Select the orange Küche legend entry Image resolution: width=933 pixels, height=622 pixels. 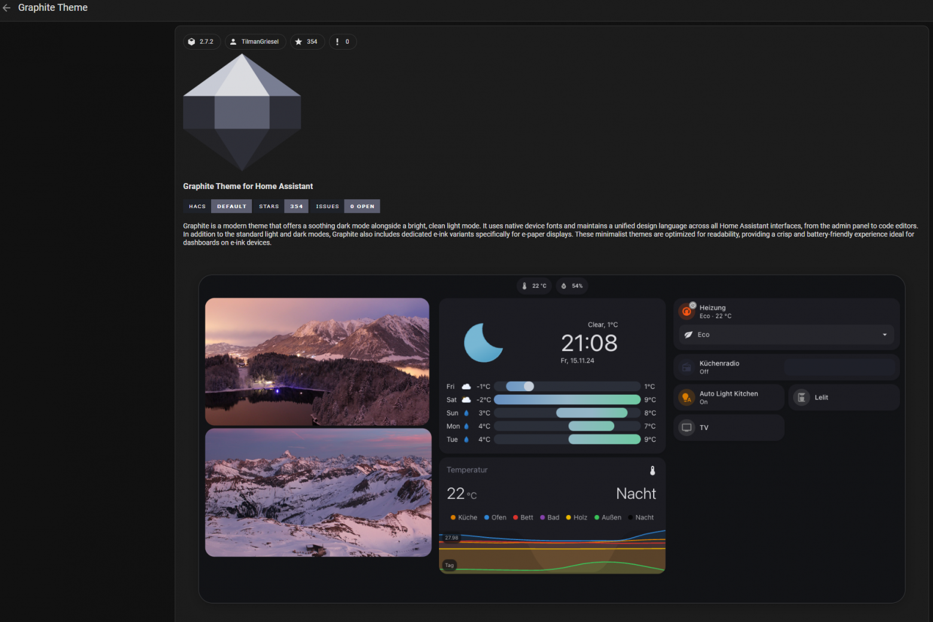click(x=464, y=518)
